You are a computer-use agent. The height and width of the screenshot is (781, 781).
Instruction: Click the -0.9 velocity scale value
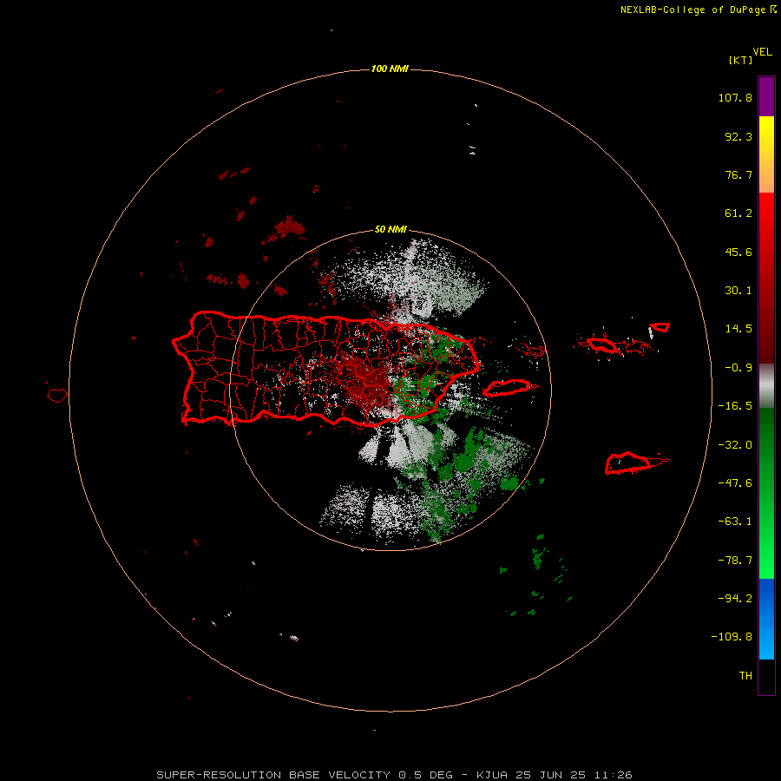pos(738,368)
